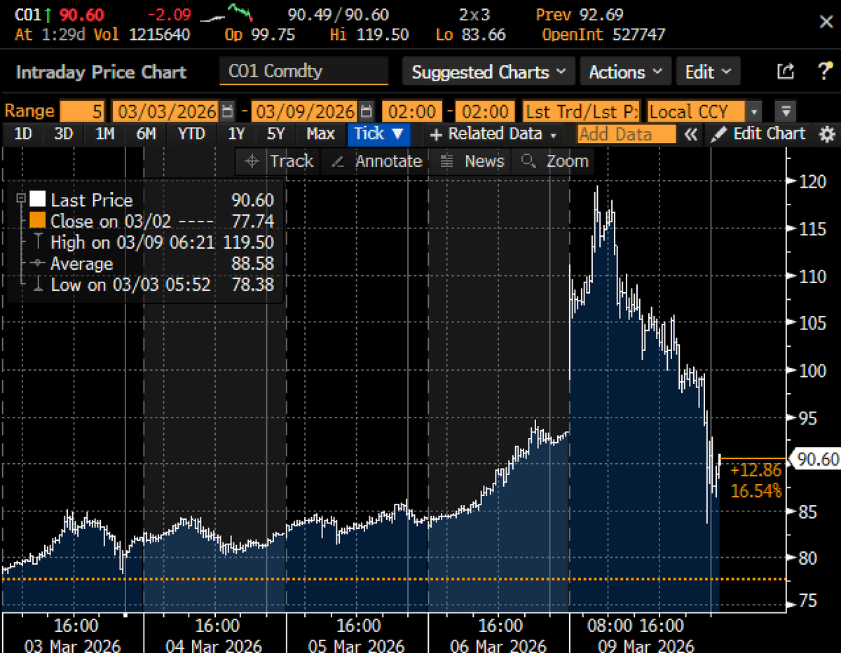Select the 1M period tab
This screenshot has height=653, width=841.
[x=104, y=134]
